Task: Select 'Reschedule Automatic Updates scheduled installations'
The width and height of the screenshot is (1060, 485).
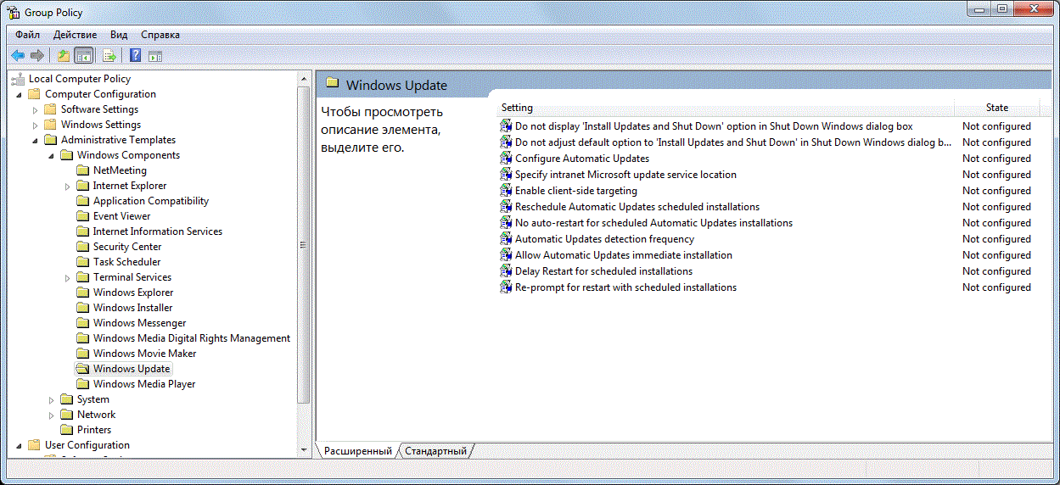Action: 637,207
